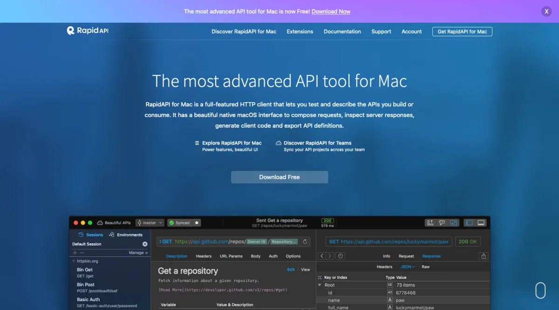Image resolution: width=559 pixels, height=310 pixels.
Task: Select the Bin Post request in the sidebar
Action: [x=86, y=284]
